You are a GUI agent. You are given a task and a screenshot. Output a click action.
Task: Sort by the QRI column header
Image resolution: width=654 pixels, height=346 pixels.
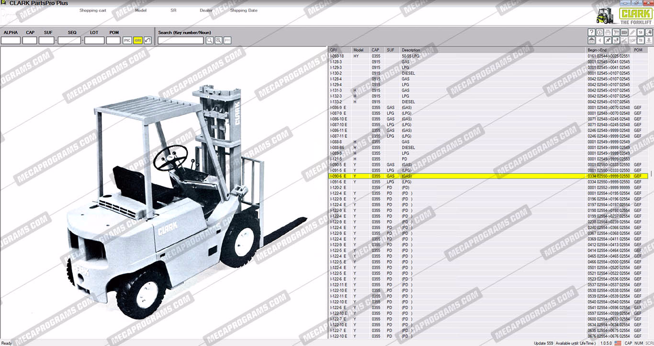(x=340, y=50)
